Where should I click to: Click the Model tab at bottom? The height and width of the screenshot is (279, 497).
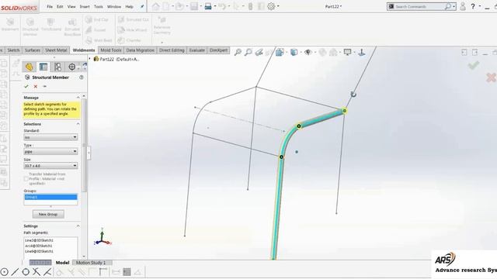[x=62, y=263]
